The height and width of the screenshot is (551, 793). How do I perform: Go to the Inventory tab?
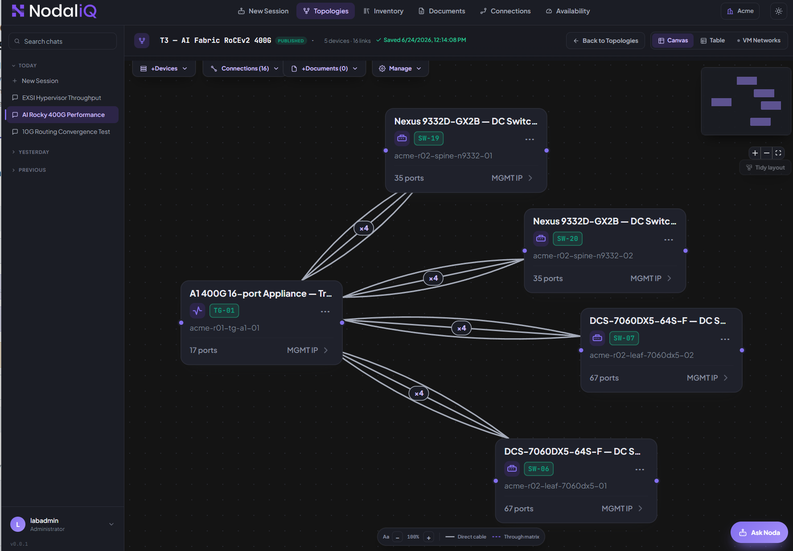pyautogui.click(x=383, y=11)
